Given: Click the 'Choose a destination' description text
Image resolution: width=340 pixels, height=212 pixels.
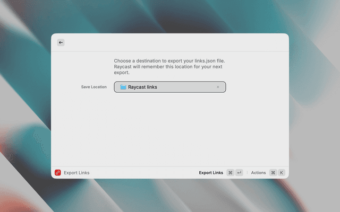Looking at the screenshot, I should [169, 67].
